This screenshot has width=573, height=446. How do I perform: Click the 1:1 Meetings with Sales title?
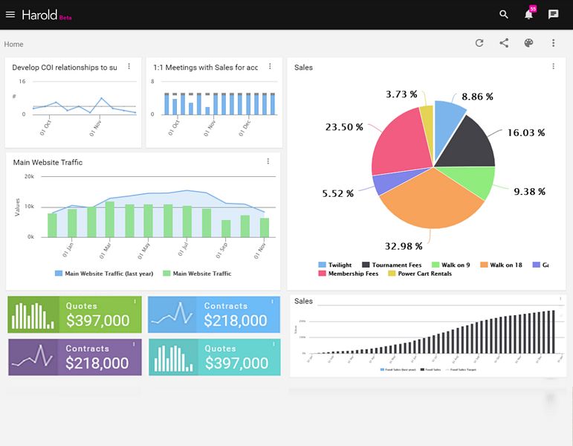205,67
